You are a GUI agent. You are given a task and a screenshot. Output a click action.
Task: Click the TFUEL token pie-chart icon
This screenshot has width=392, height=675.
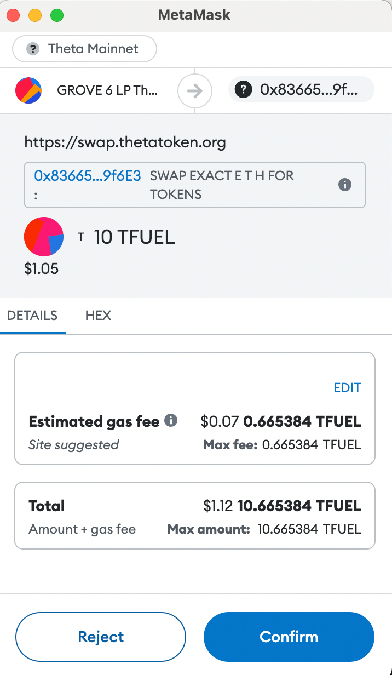[x=43, y=236]
